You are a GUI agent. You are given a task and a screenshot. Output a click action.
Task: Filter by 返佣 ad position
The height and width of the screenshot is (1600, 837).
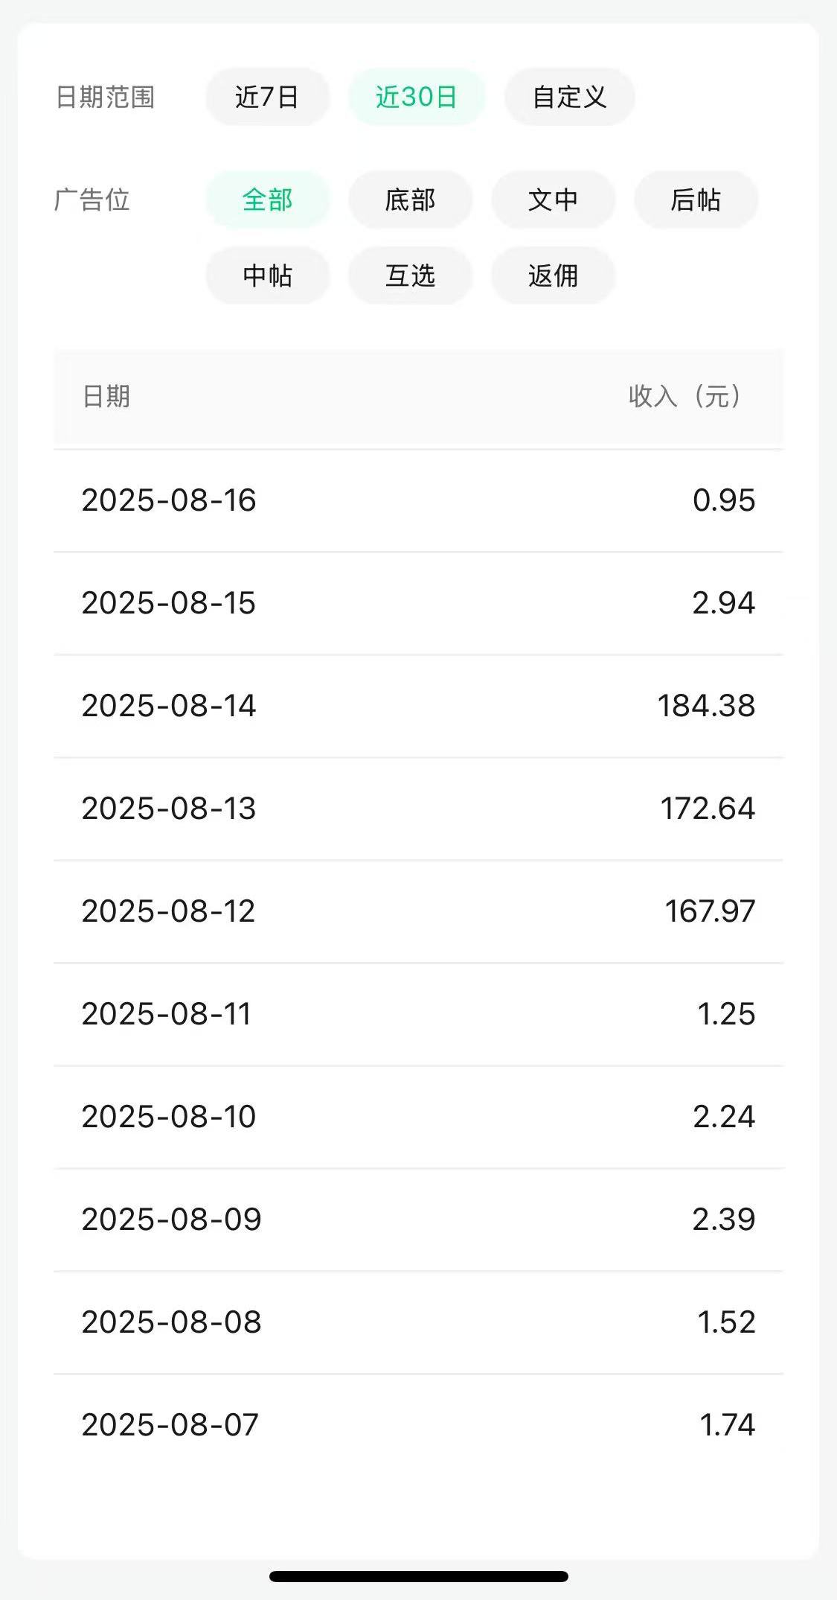(x=553, y=275)
